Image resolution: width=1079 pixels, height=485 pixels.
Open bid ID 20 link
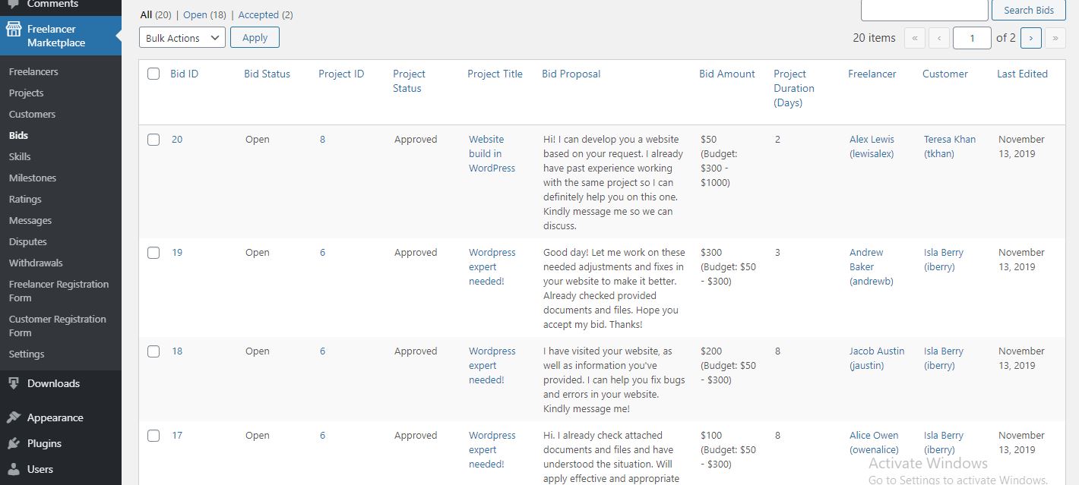(177, 140)
